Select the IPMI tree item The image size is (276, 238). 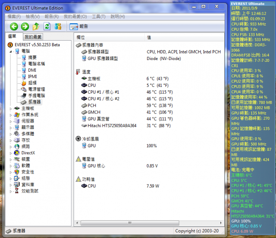coord(32,76)
